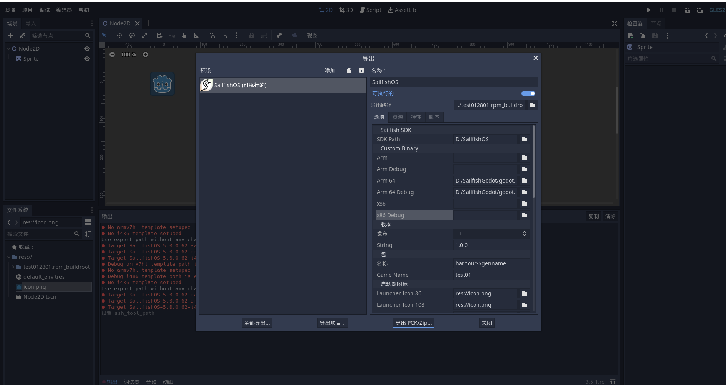Viewport: 726px width, 385px height.
Task: Open the folder browser for SDK Path
Action: pyautogui.click(x=524, y=139)
